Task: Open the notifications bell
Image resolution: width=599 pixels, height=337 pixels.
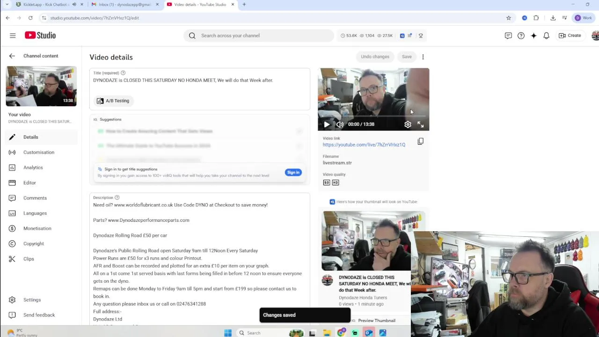Action: click(546, 36)
